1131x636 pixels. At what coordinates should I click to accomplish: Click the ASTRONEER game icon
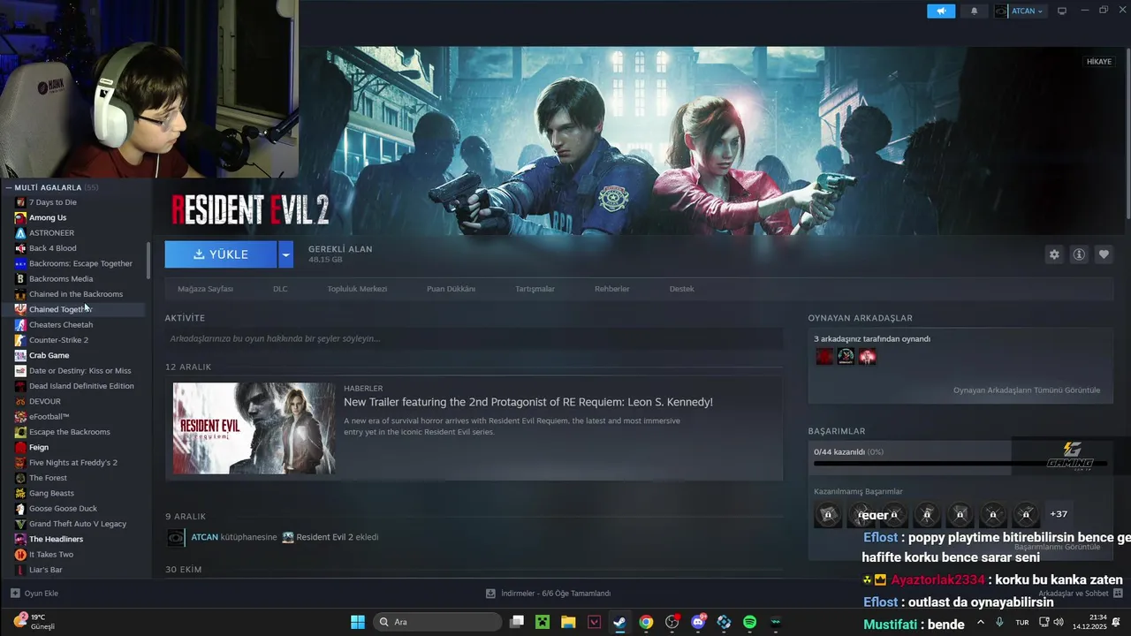tap(20, 232)
